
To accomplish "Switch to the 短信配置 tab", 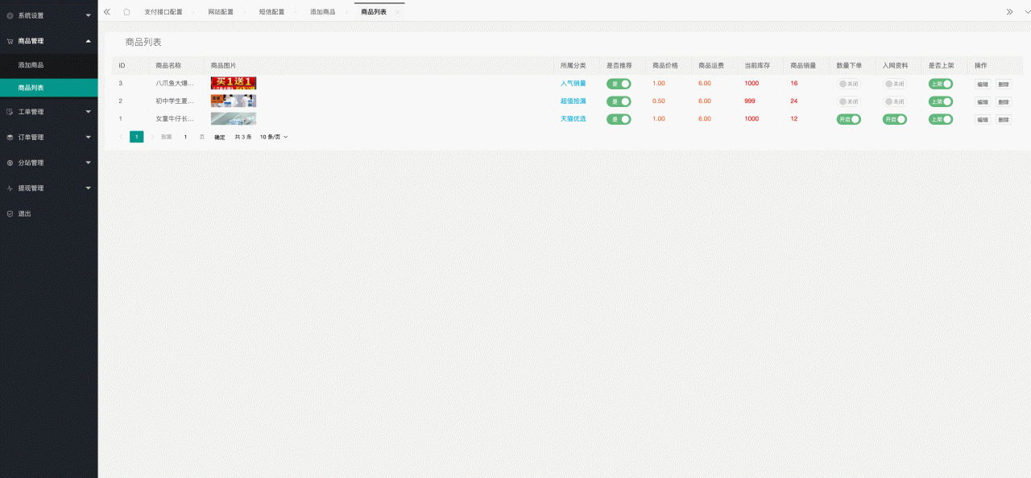I will click(271, 12).
